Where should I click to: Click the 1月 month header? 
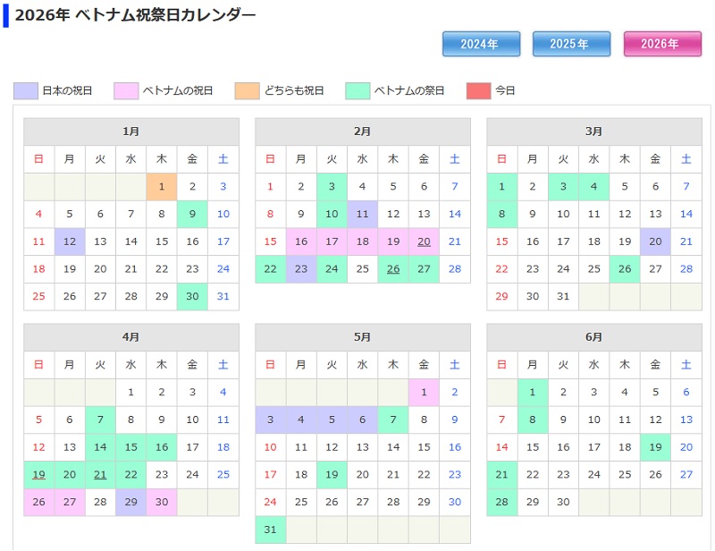coord(131,131)
